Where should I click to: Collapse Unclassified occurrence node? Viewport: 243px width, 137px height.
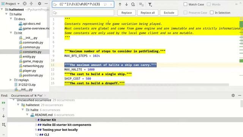coord(14,100)
